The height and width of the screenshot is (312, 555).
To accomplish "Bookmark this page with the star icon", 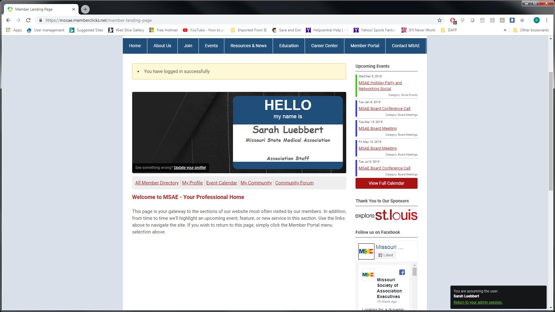I will [439, 20].
